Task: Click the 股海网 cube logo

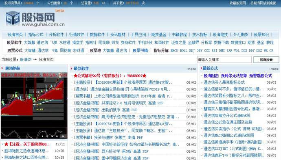Action: tap(13, 18)
